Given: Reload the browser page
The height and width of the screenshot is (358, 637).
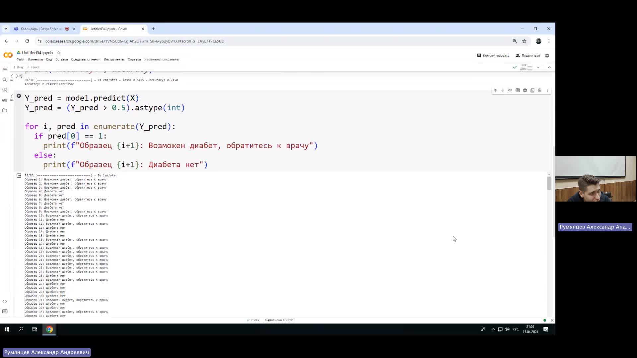Looking at the screenshot, I should pos(27,41).
